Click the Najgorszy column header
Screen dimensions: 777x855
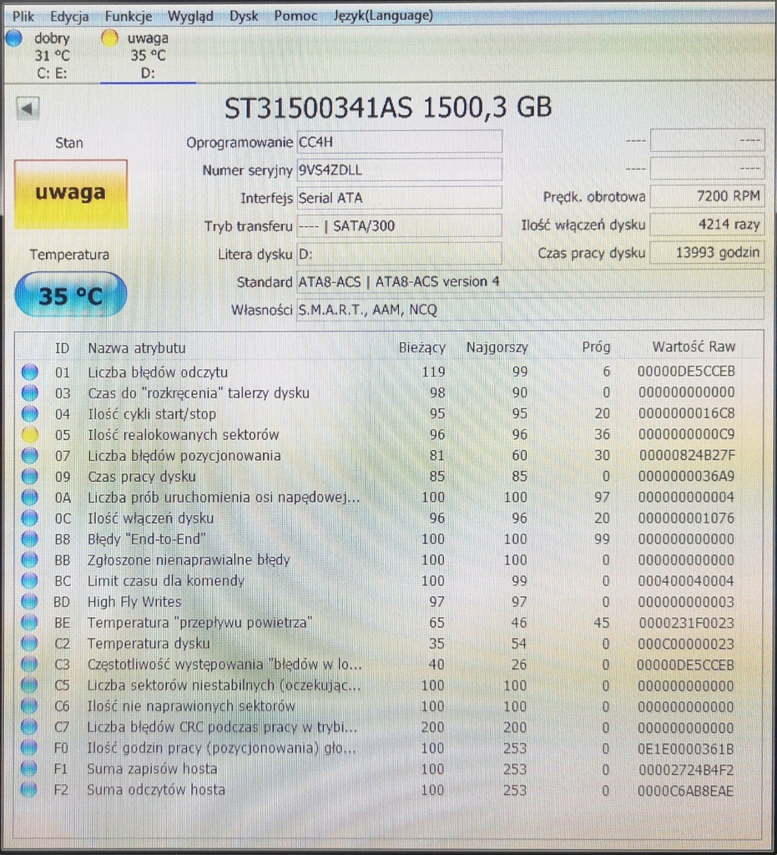coord(497,347)
